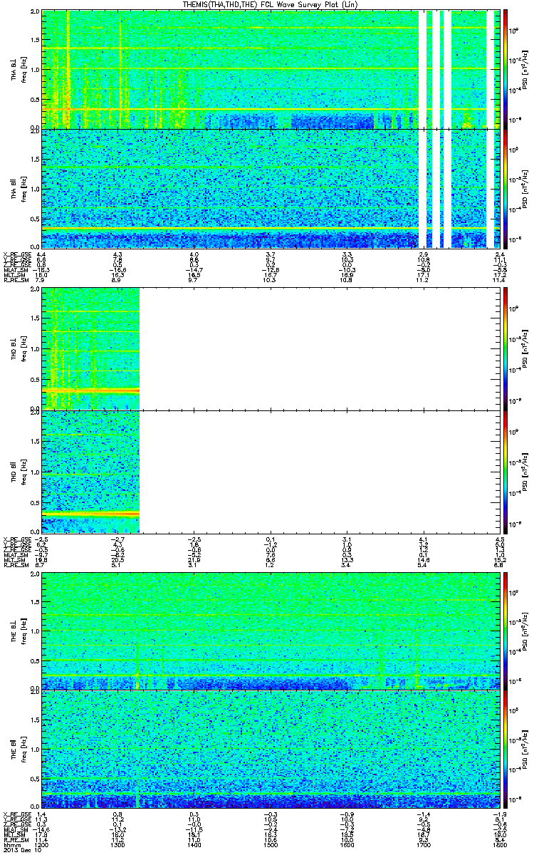This screenshot has width=534, height=855.
Task: Click the X_RE_GSE label under the THE panels
Action: pyautogui.click(x=16, y=814)
